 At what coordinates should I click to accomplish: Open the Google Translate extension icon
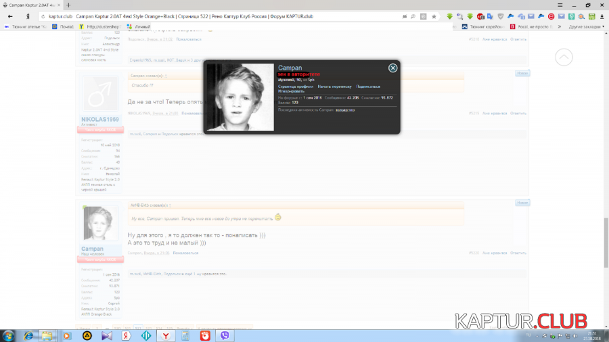pos(490,16)
